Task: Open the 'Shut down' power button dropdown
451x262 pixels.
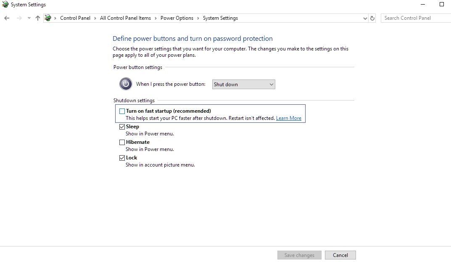Action: tap(244, 85)
